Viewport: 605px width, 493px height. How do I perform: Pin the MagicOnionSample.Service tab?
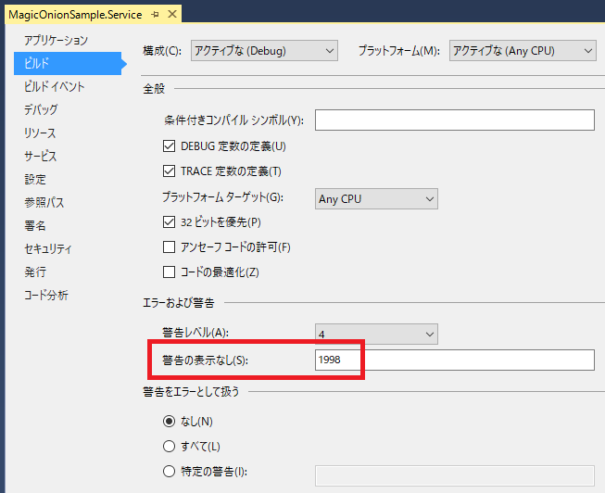[x=155, y=15]
